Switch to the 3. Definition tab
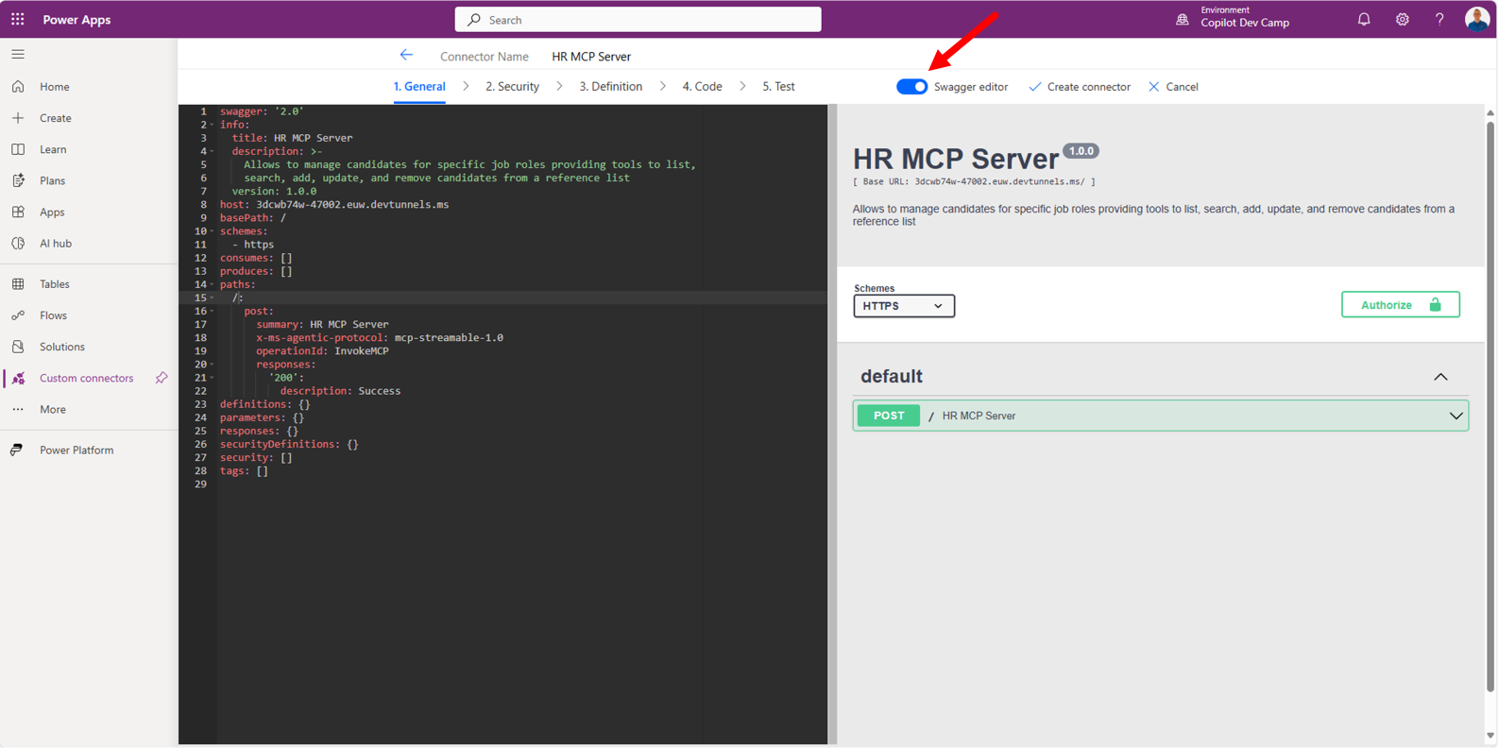1498x748 pixels. click(x=610, y=86)
